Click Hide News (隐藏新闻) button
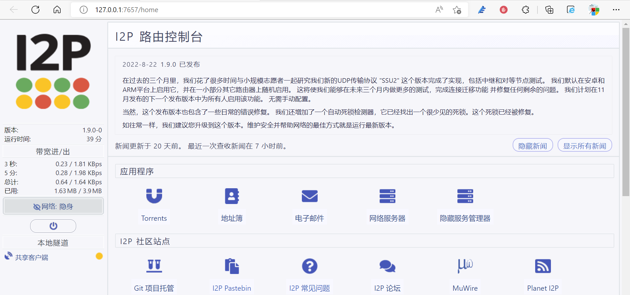Screen dimensions: 630x295 [533, 146]
